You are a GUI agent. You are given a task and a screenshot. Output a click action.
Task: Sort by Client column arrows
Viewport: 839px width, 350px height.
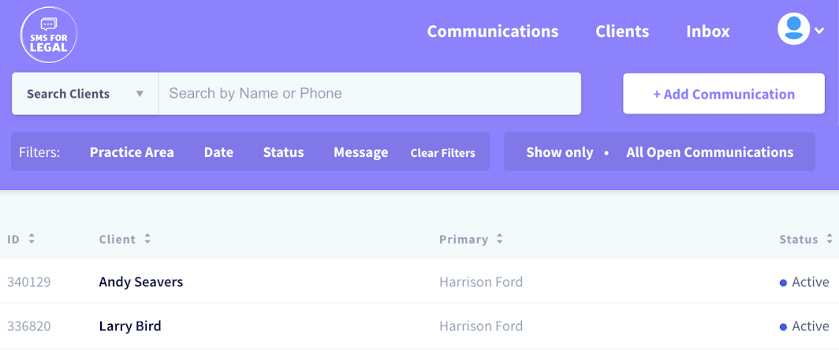147,239
